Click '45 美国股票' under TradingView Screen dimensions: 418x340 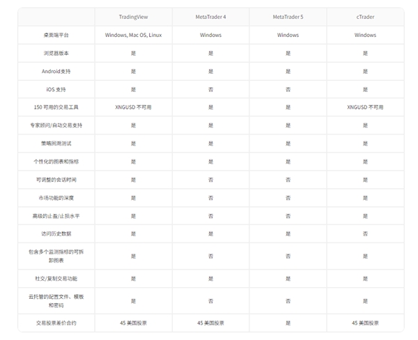[x=133, y=323]
